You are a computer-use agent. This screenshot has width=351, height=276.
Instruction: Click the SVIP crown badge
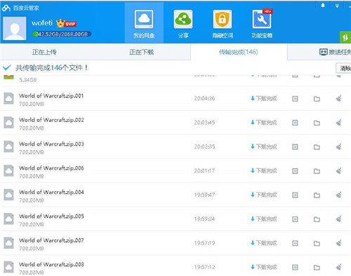66,23
